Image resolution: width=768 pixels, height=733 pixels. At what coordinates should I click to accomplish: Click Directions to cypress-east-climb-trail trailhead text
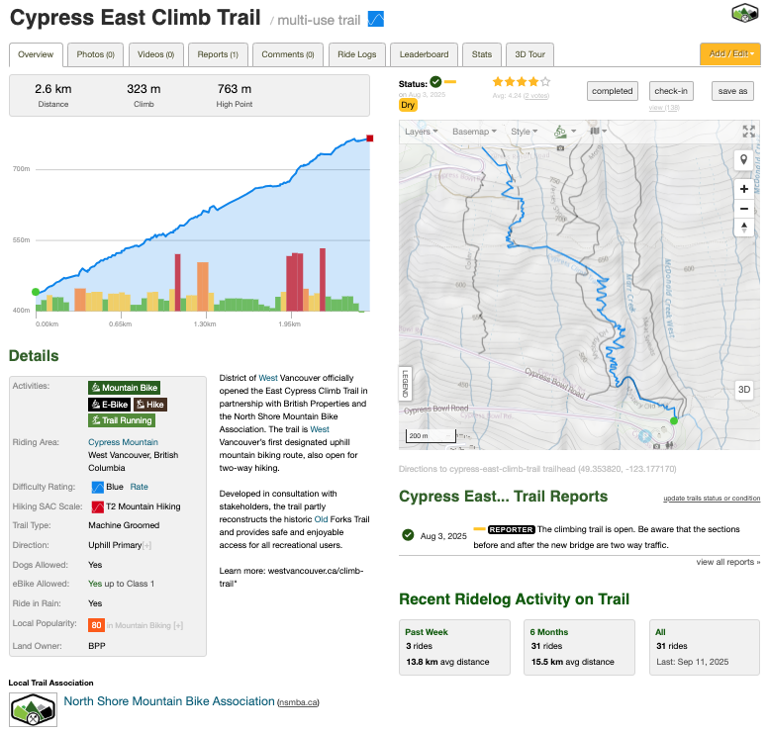[537, 469]
